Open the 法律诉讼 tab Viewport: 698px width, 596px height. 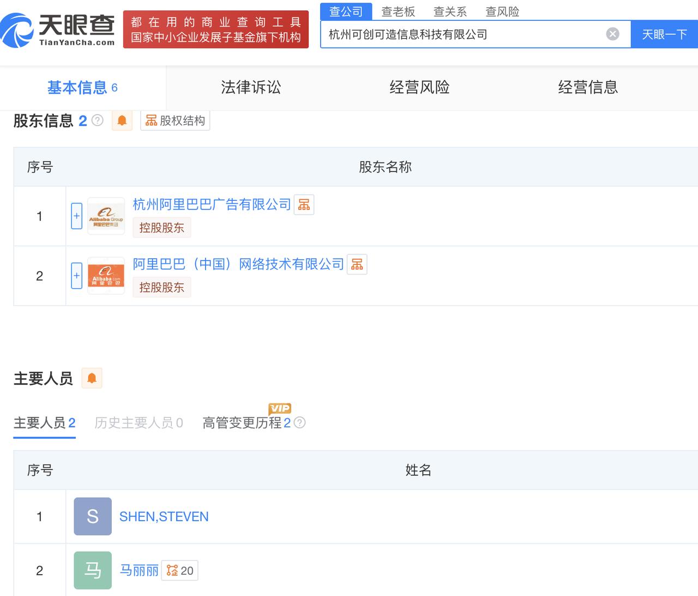(x=251, y=87)
